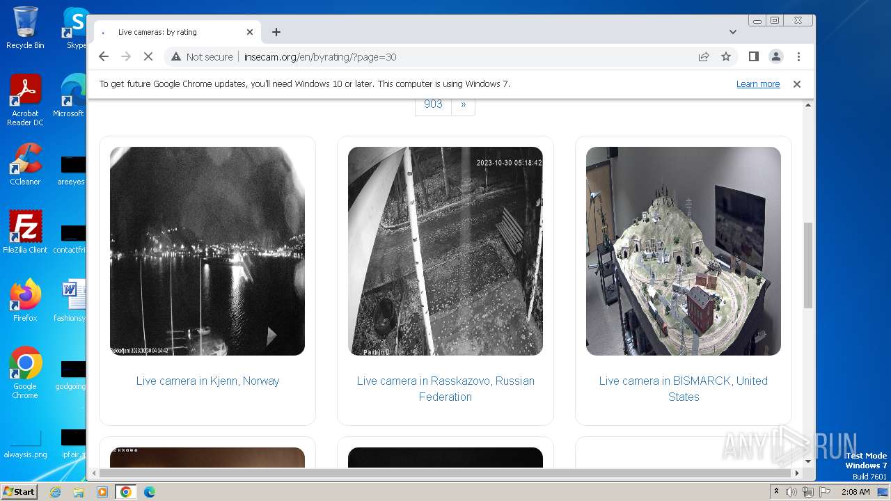Follow the Live camera in BISMARCK link
The image size is (891, 501).
pyautogui.click(x=684, y=389)
